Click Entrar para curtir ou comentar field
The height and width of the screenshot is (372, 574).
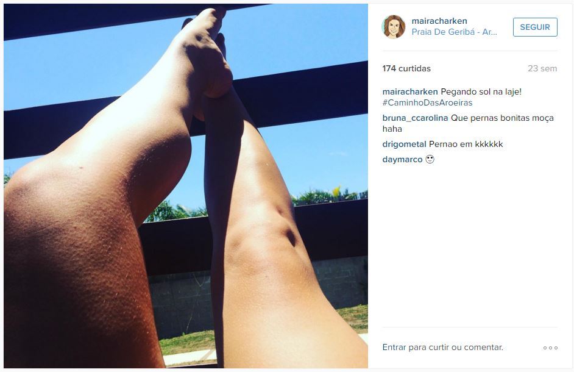[x=470, y=348]
